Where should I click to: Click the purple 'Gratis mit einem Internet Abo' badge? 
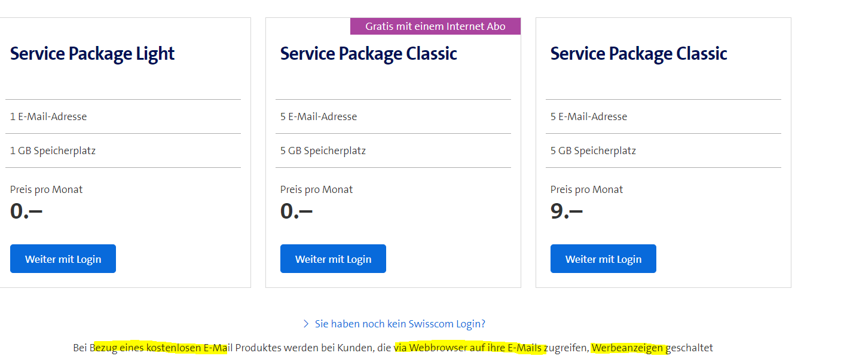[435, 26]
